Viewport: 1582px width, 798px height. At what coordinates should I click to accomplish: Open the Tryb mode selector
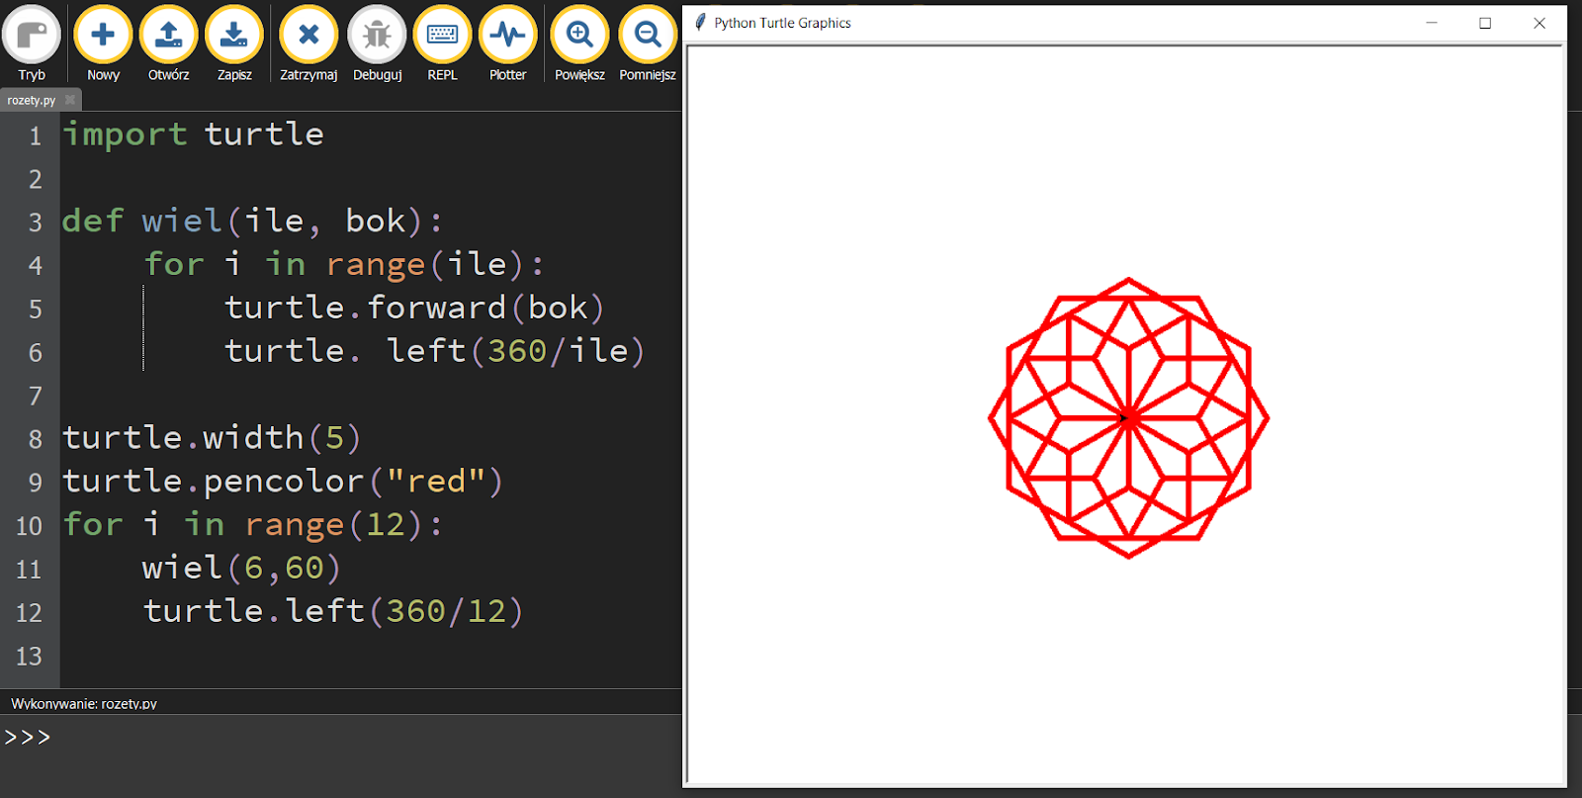tap(32, 44)
